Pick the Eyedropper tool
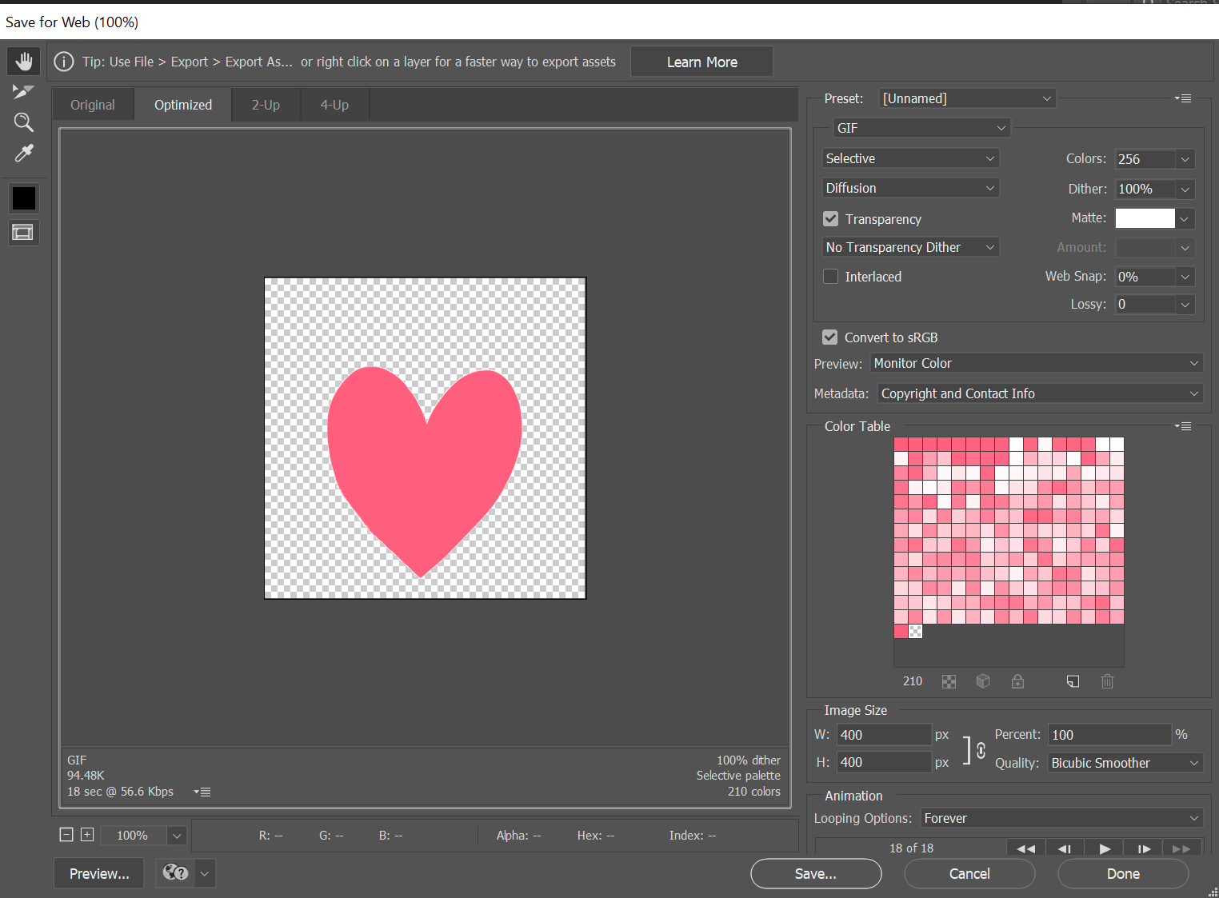Screen dimensions: 1219x898 click(24, 153)
